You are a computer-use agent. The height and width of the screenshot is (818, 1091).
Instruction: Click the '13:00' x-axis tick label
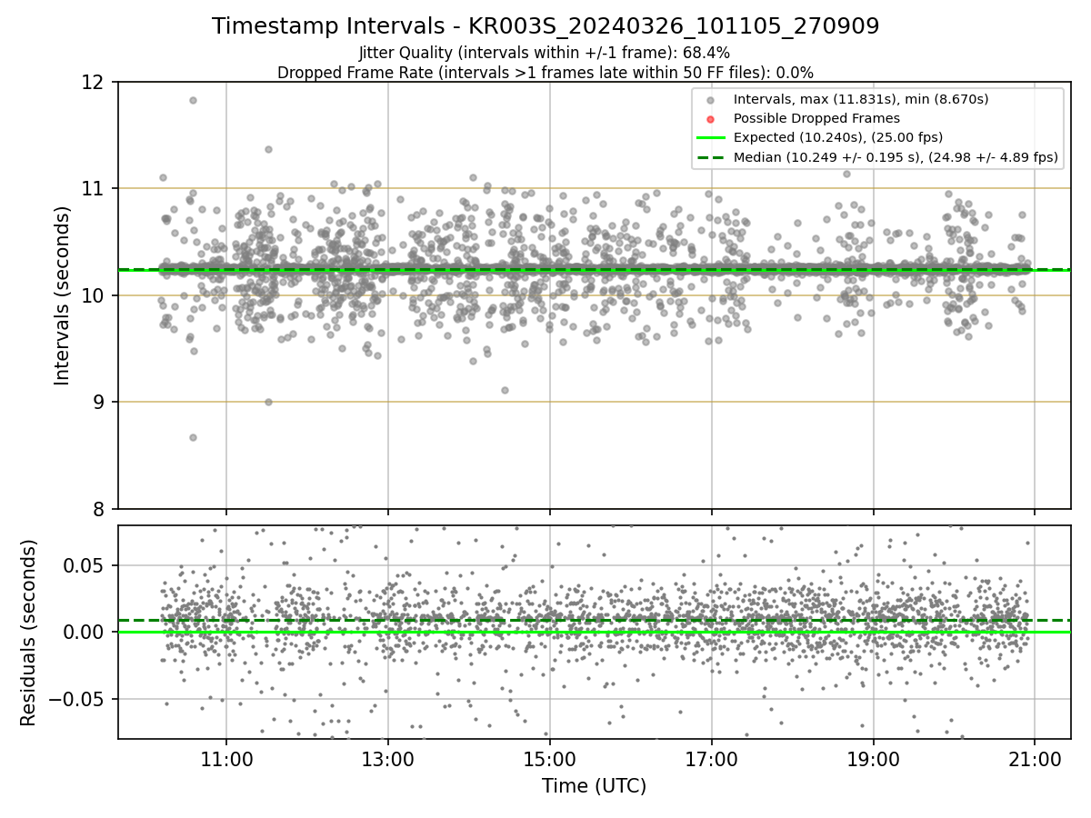pyautogui.click(x=388, y=759)
